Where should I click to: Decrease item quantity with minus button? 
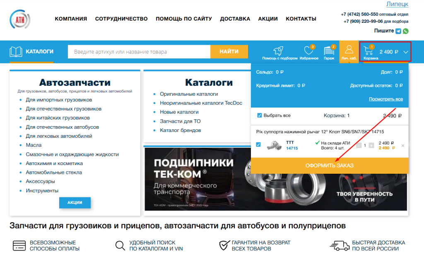coord(359,145)
